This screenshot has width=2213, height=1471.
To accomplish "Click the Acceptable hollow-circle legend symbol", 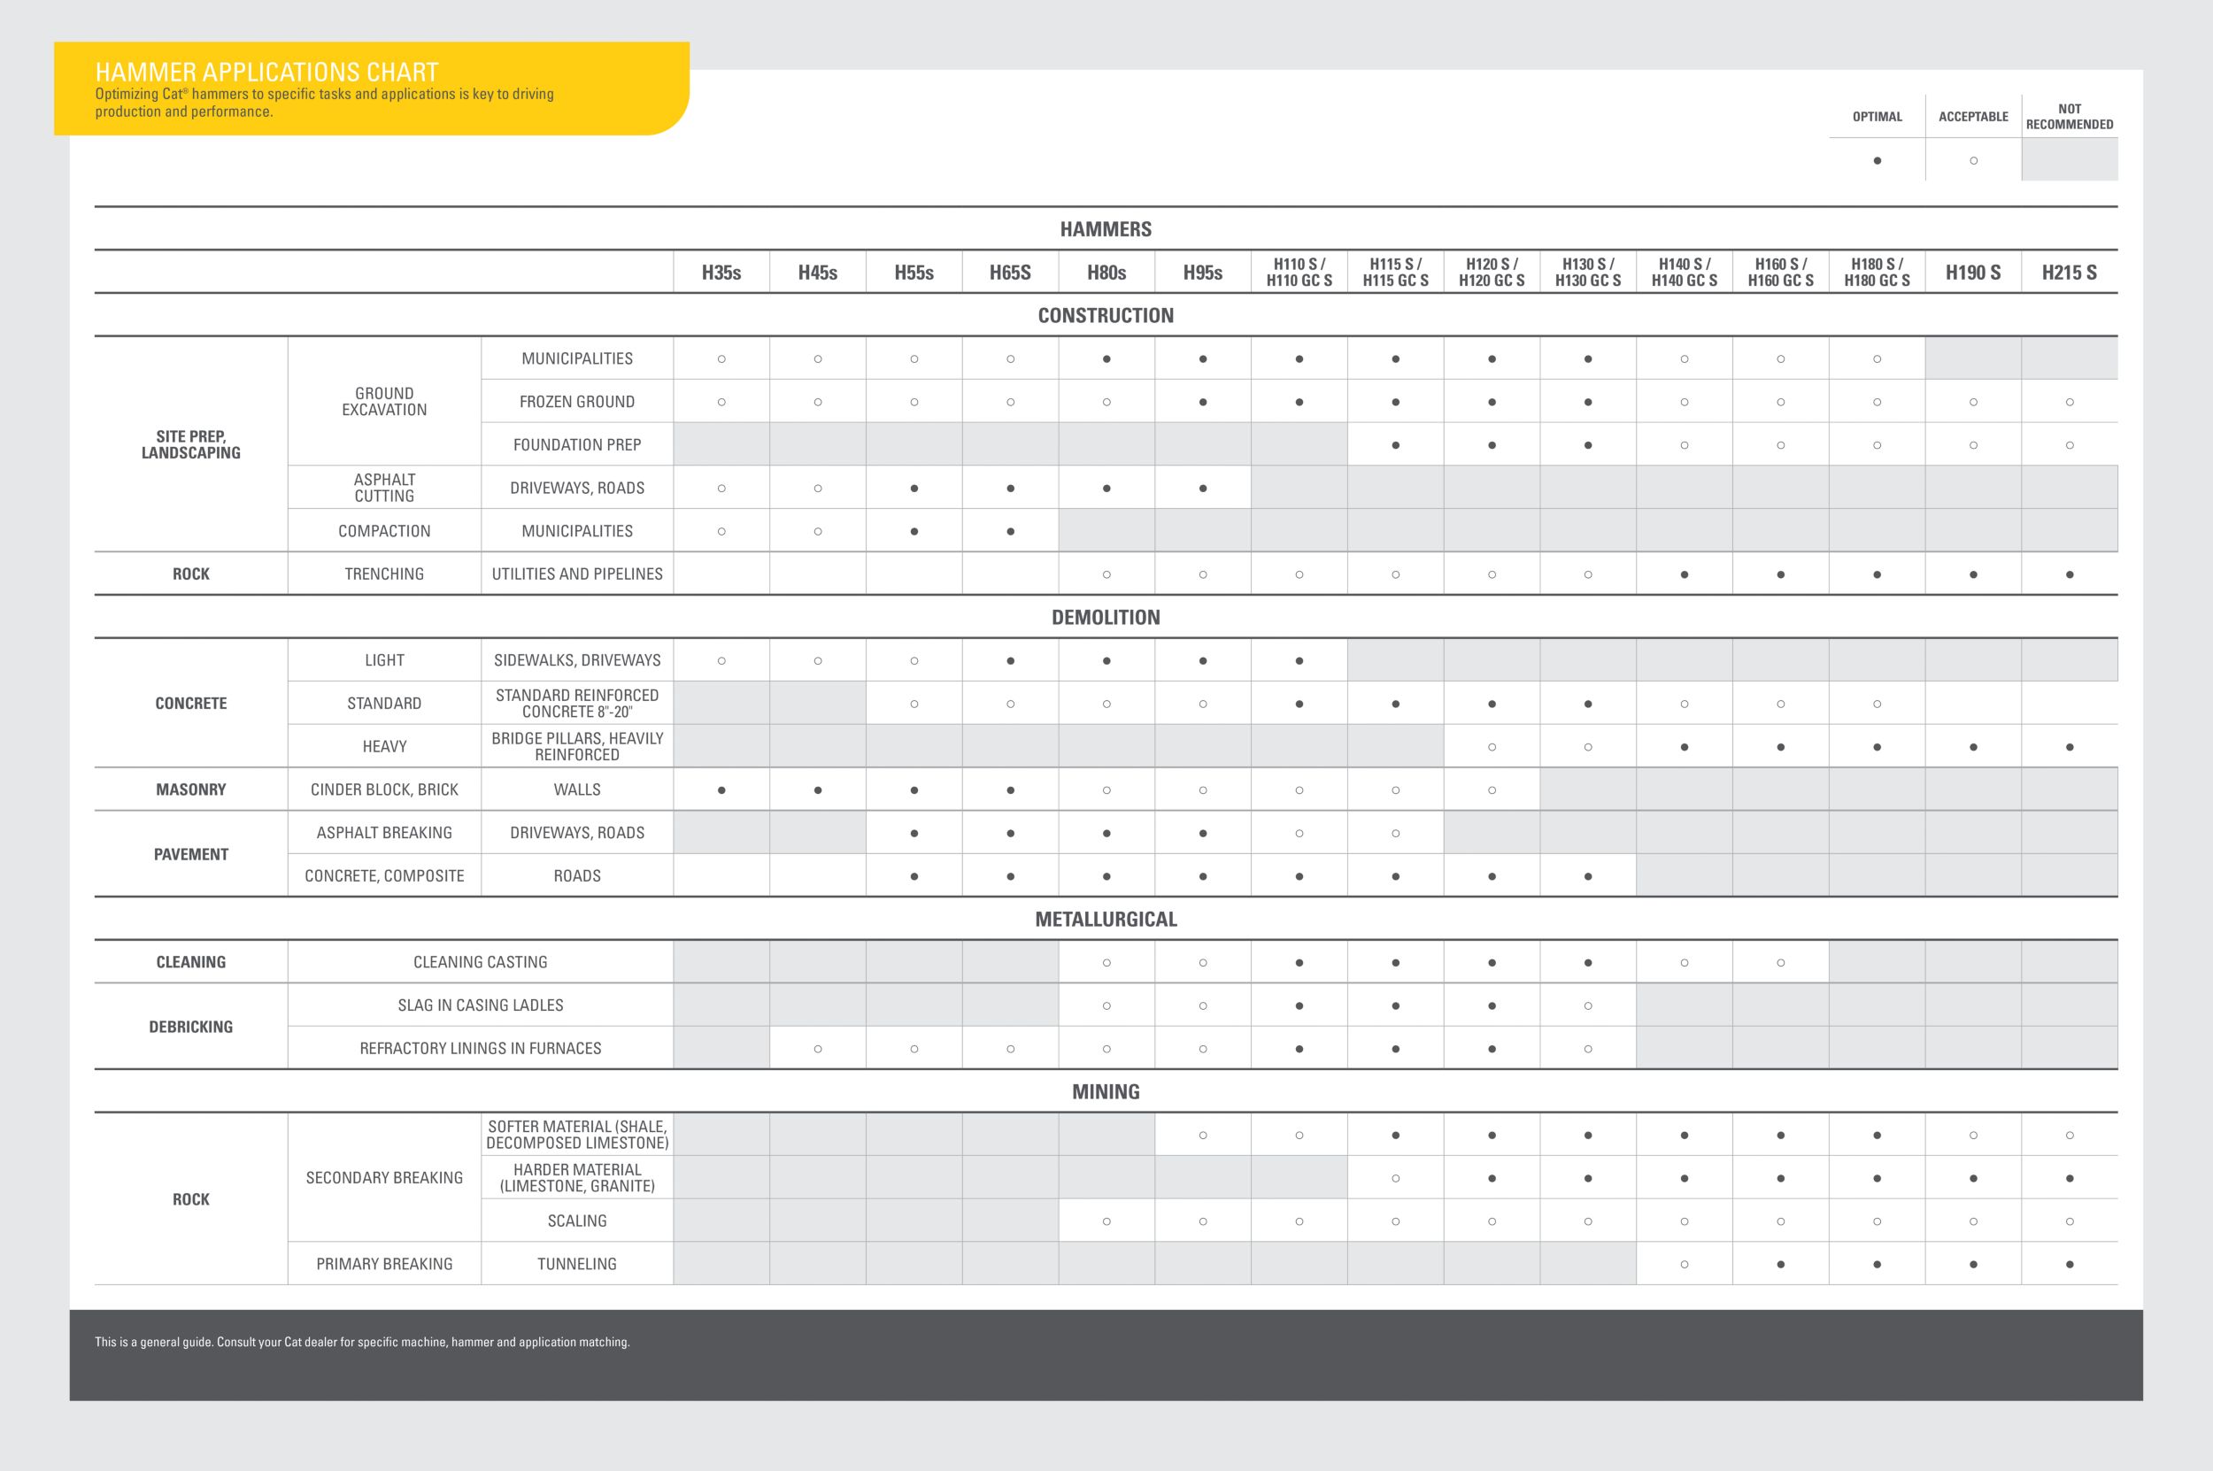I will (x=1974, y=160).
